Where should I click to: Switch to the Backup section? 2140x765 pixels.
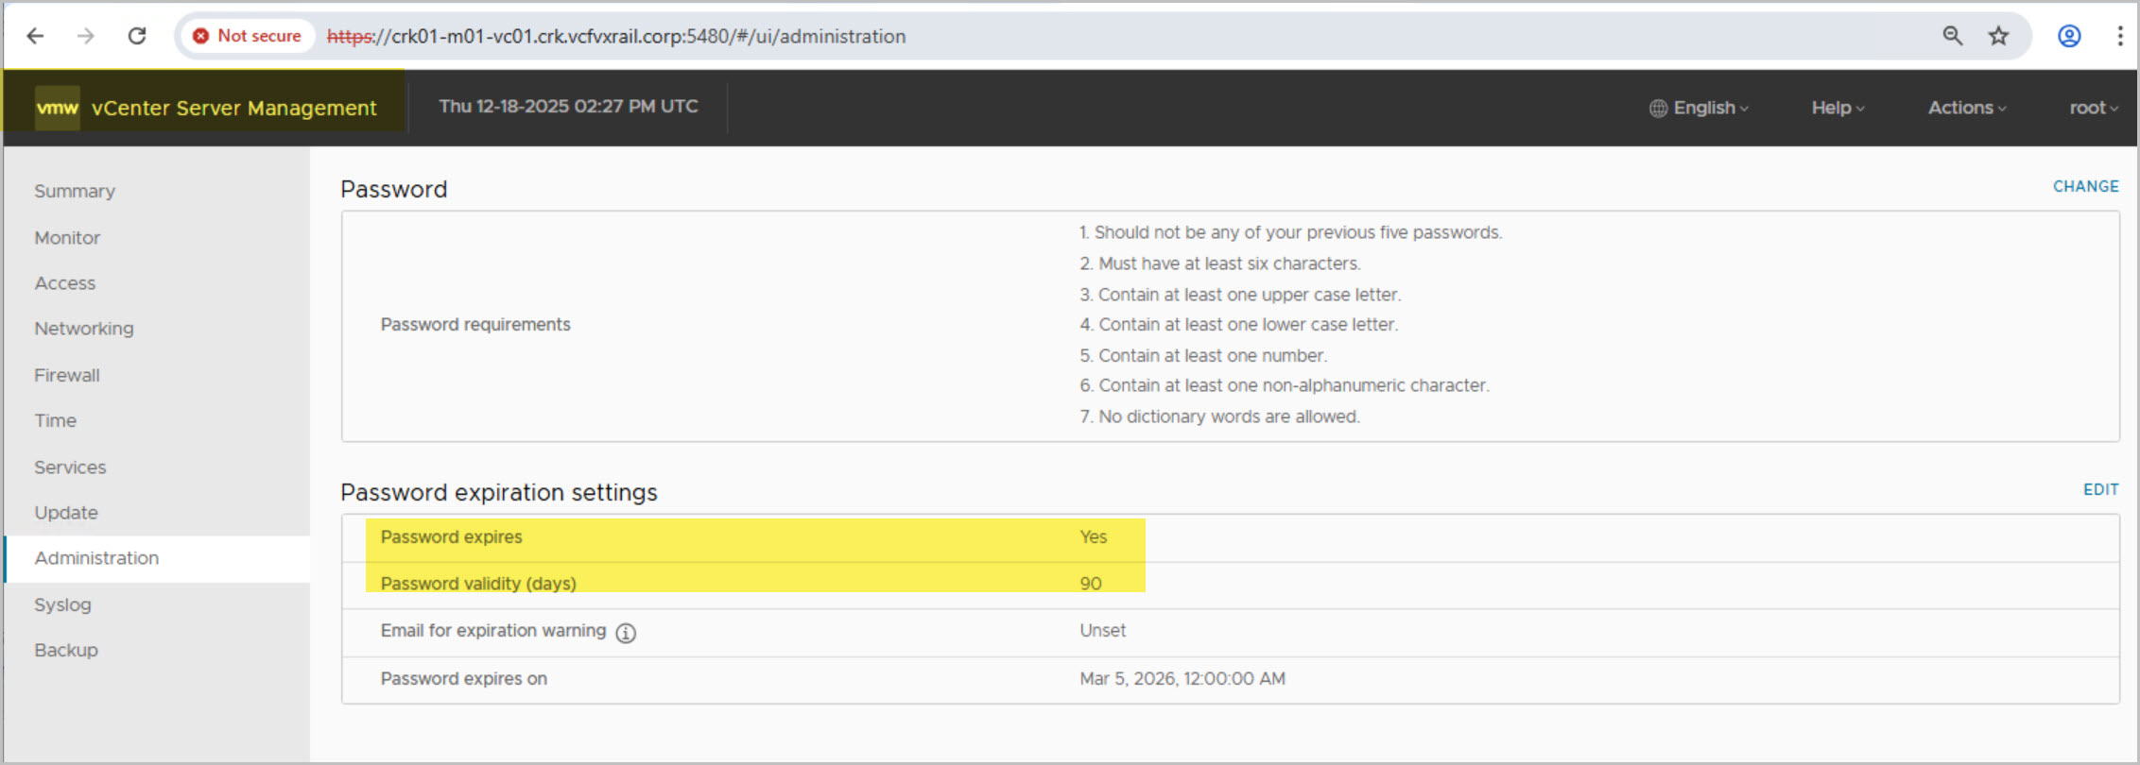point(66,650)
